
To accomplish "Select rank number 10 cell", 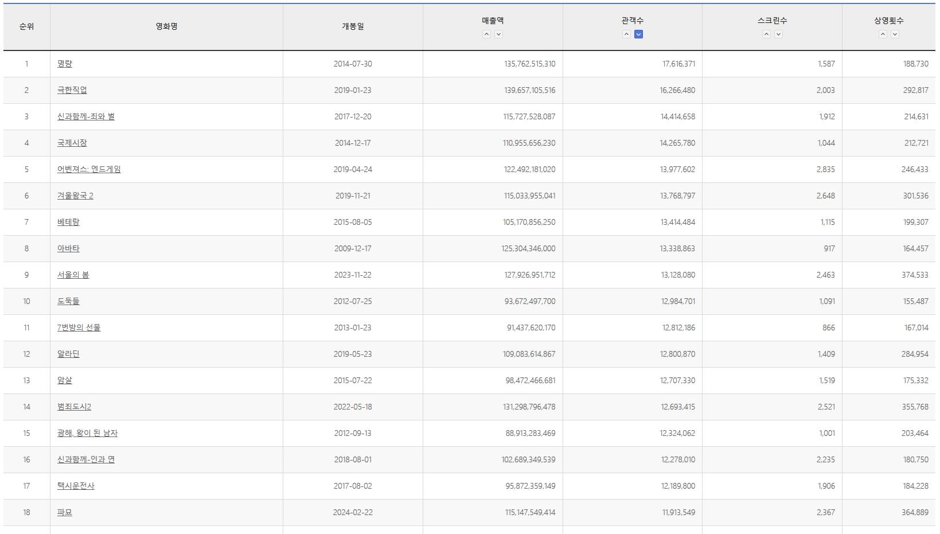I will (x=26, y=301).
